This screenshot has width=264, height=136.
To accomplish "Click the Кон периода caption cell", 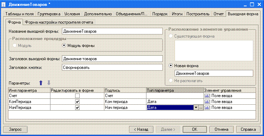I will [x=125, y=102].
